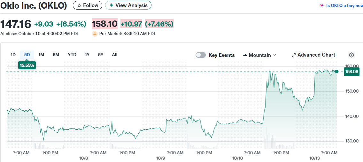Toggle the Key Events switch
The height and width of the screenshot is (162, 363).
tap(201, 55)
